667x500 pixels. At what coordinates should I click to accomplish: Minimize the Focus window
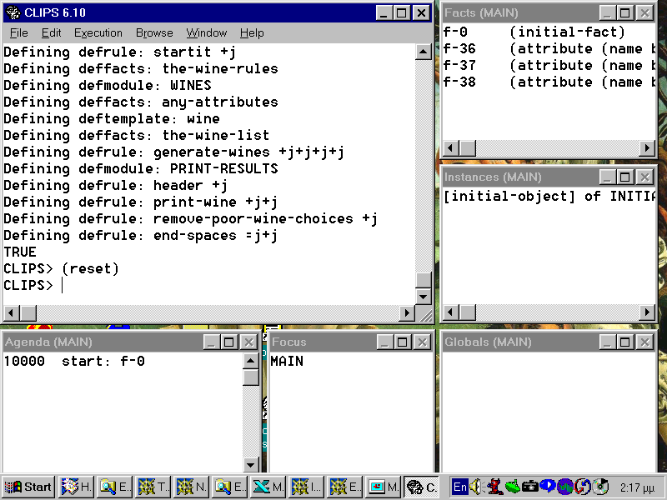click(x=384, y=342)
